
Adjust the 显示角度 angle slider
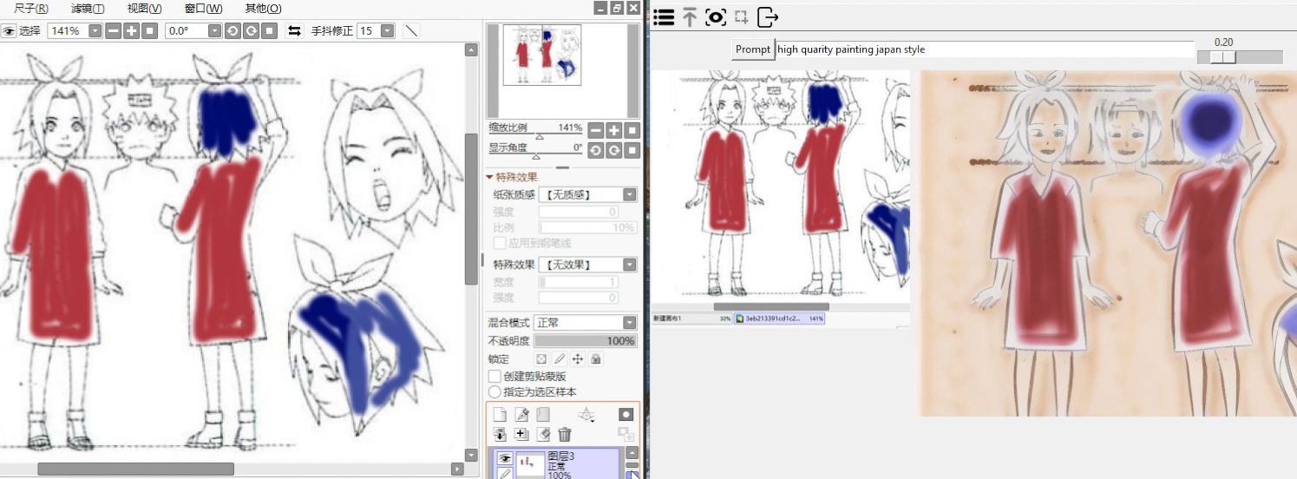[535, 155]
